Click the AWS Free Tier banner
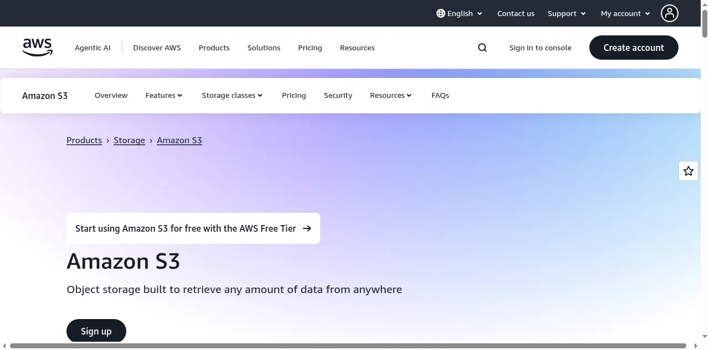 [193, 228]
